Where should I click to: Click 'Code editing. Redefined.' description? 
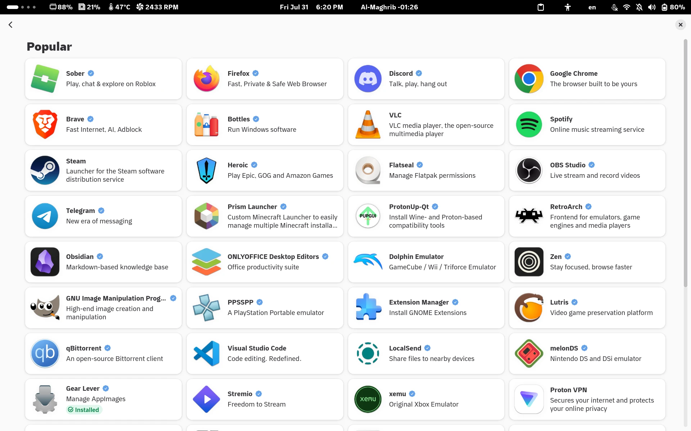point(265,358)
